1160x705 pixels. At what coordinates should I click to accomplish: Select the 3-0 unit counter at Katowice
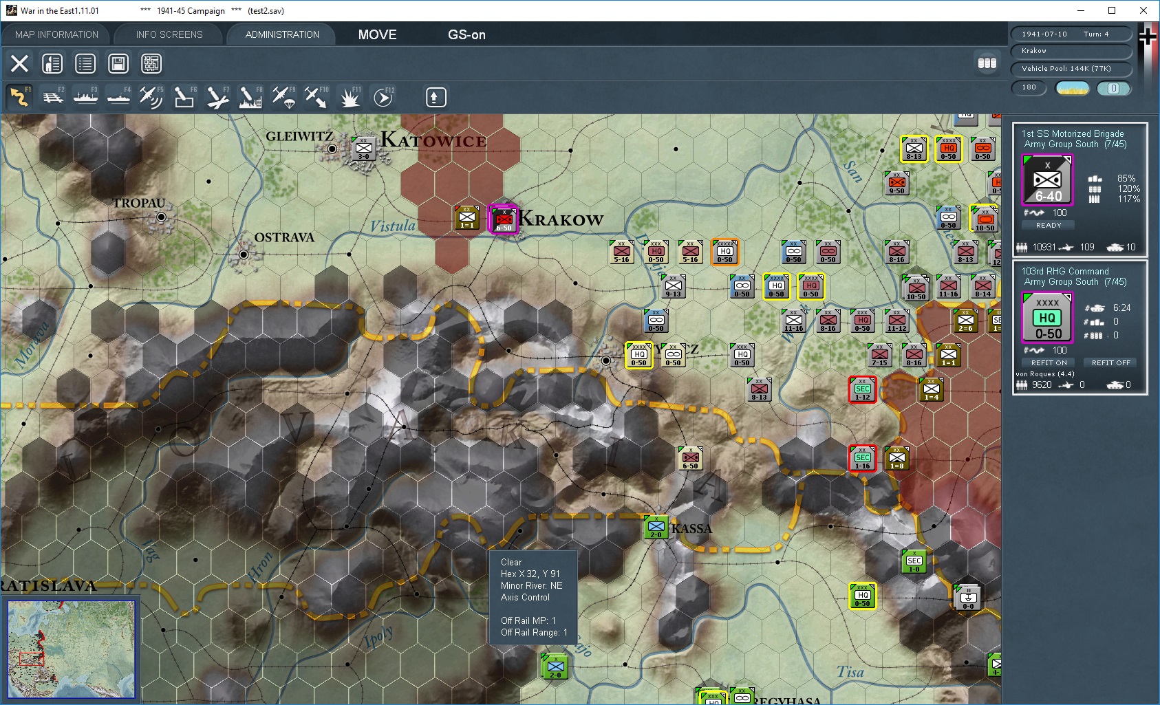pos(363,149)
